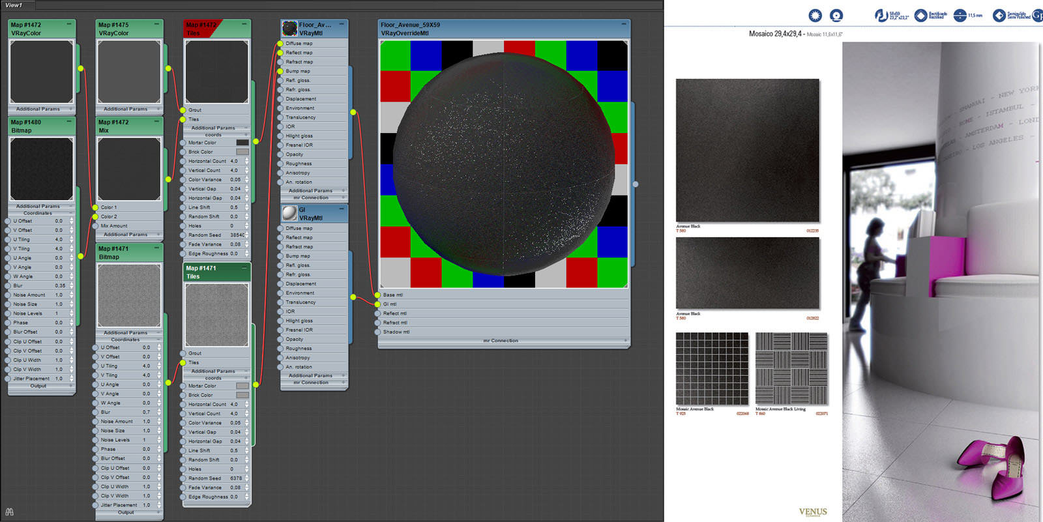The image size is (1043, 522).
Task: Click the Semi Polished icon in catalog
Action: 999,15
